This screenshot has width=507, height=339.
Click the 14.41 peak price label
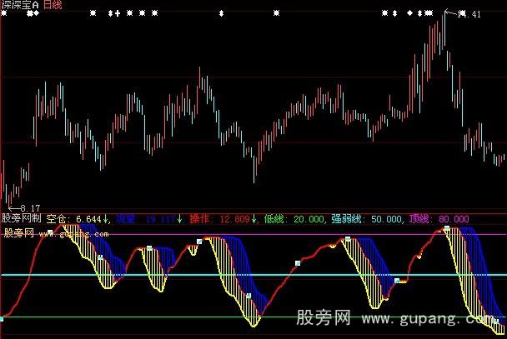[470, 14]
